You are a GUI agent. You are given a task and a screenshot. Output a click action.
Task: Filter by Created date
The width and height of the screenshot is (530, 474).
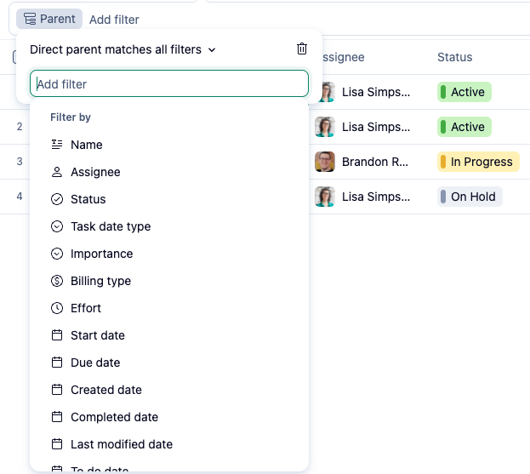[105, 390]
